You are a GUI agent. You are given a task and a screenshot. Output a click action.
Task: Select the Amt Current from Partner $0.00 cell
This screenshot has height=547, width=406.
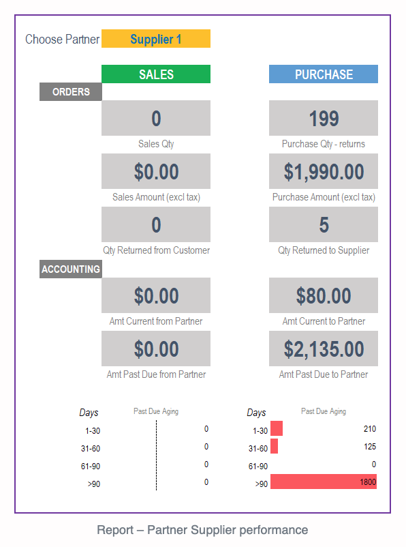click(156, 295)
